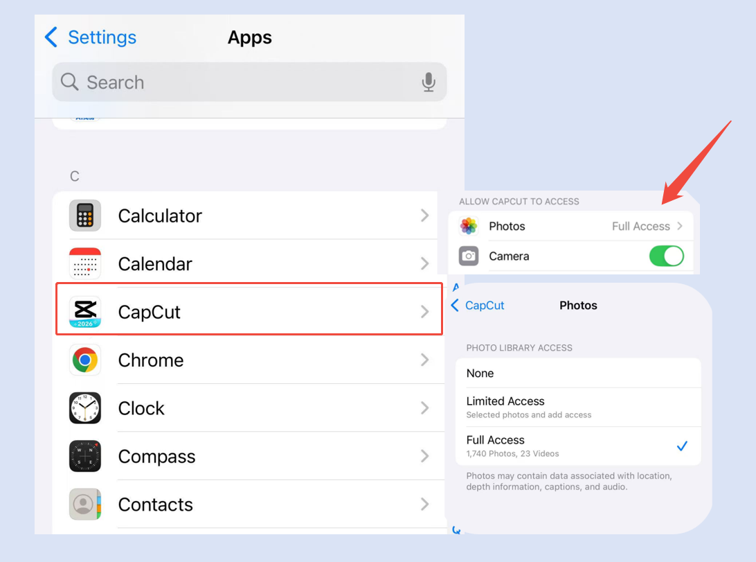The width and height of the screenshot is (756, 562).
Task: Toggle the Camera access switch
Action: (666, 256)
